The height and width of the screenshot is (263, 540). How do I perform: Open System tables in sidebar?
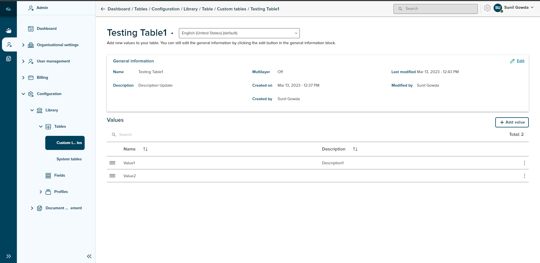coord(69,159)
